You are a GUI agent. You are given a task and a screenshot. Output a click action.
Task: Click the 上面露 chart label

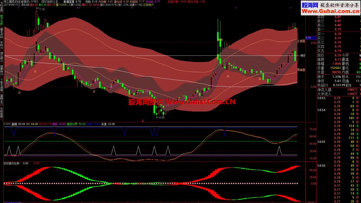pos(301,41)
